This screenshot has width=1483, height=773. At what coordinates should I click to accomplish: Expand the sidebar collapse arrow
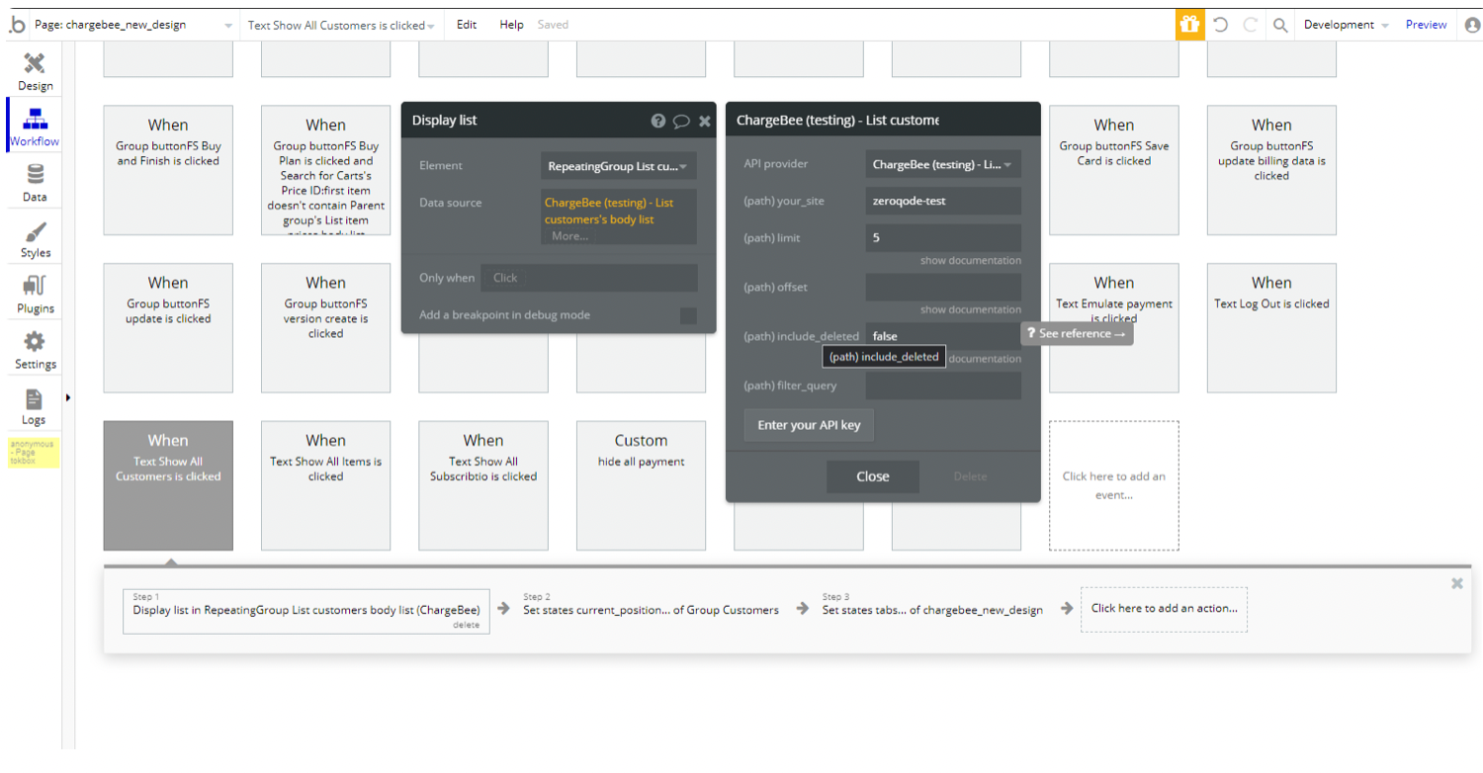(x=68, y=397)
